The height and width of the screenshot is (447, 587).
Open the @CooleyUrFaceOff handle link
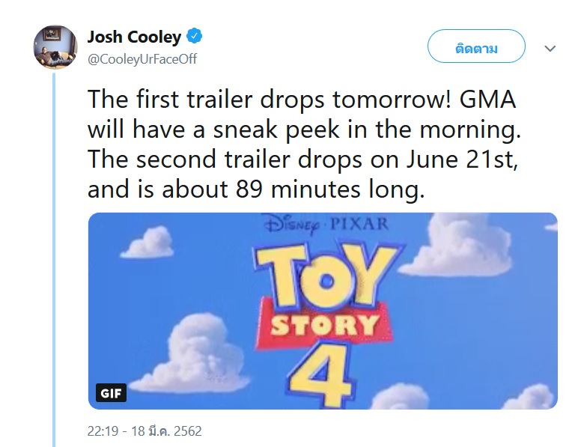coord(142,59)
